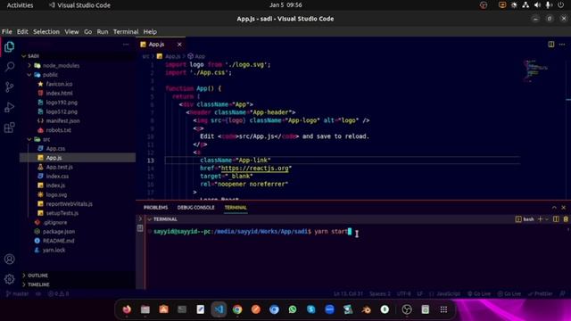
Task: Show Applications grid in the dock
Action: tap(443, 309)
